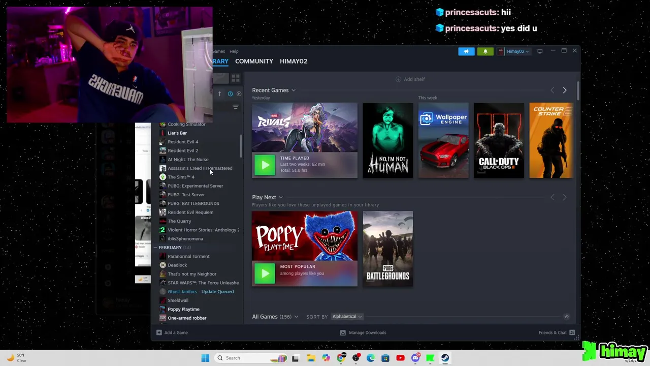Screen dimensions: 650x366
Task: Select Paranormal Torment in list
Action: coord(188,257)
